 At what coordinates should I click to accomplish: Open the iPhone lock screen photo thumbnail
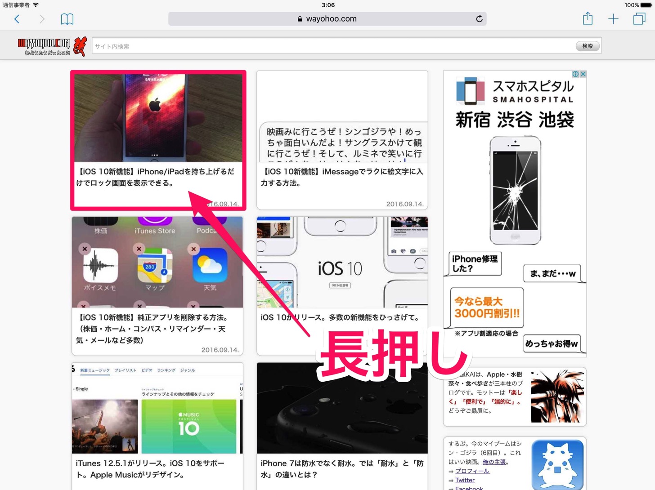(x=158, y=118)
